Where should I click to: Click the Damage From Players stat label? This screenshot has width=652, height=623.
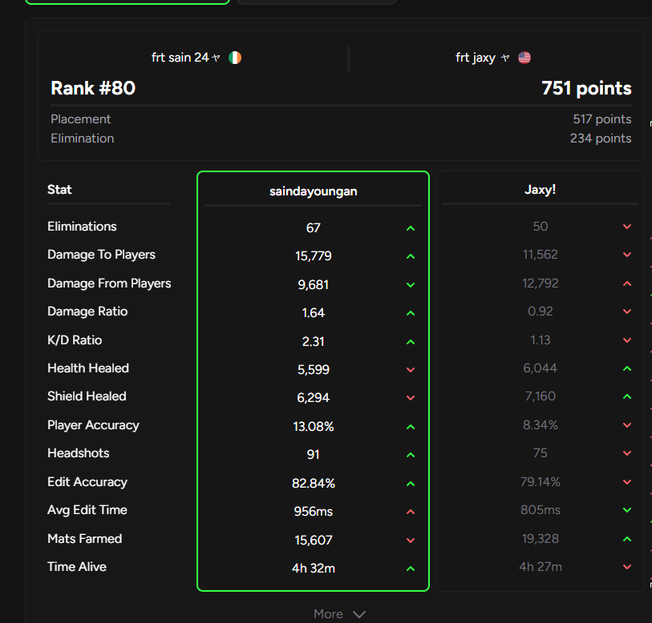[x=109, y=283]
